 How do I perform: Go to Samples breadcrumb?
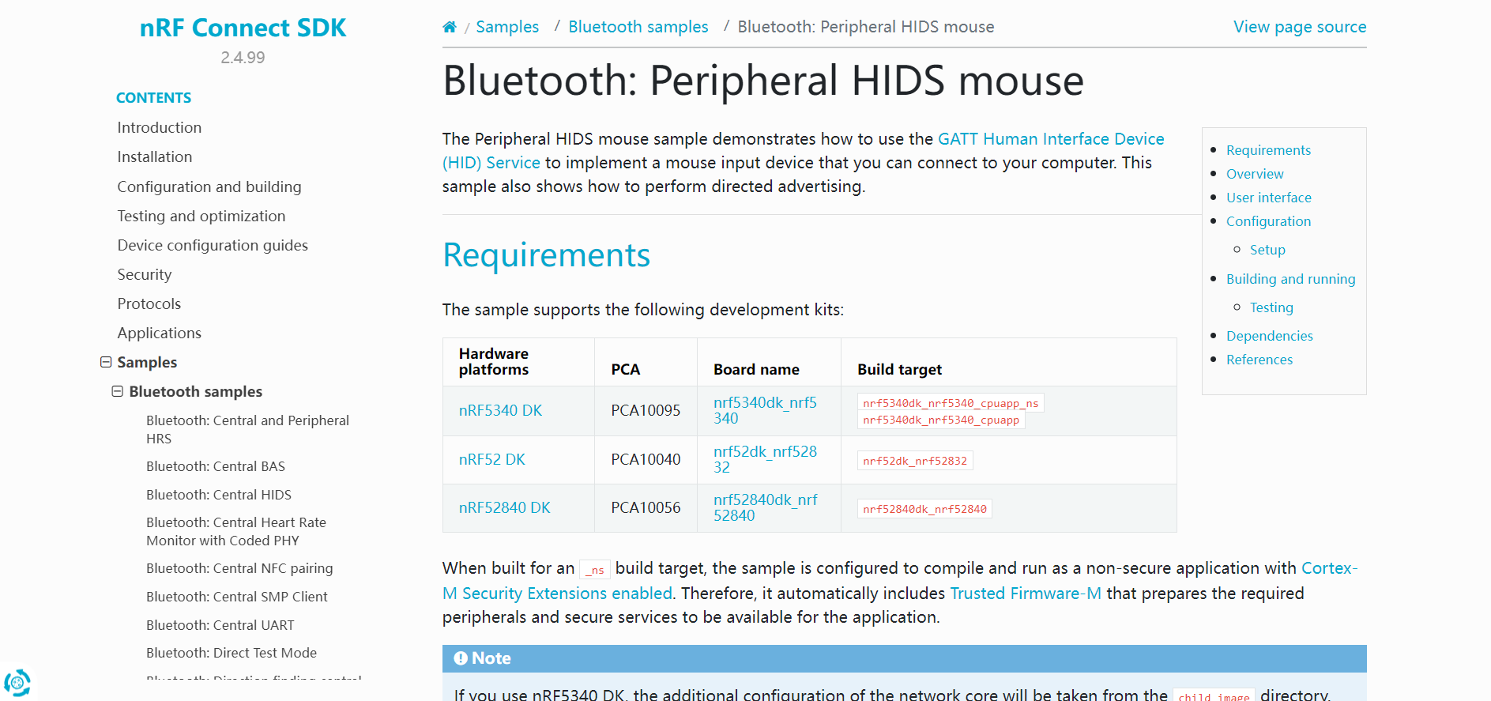click(507, 27)
